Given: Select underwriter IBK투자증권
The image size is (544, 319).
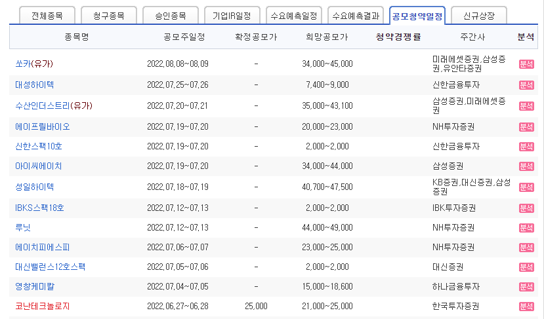Looking at the screenshot, I should [454, 208].
